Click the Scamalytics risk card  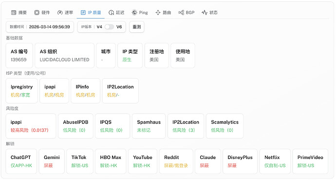click(x=225, y=126)
